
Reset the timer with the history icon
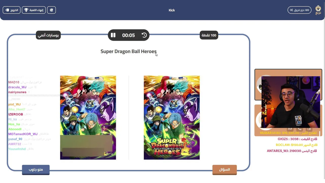tap(144, 35)
